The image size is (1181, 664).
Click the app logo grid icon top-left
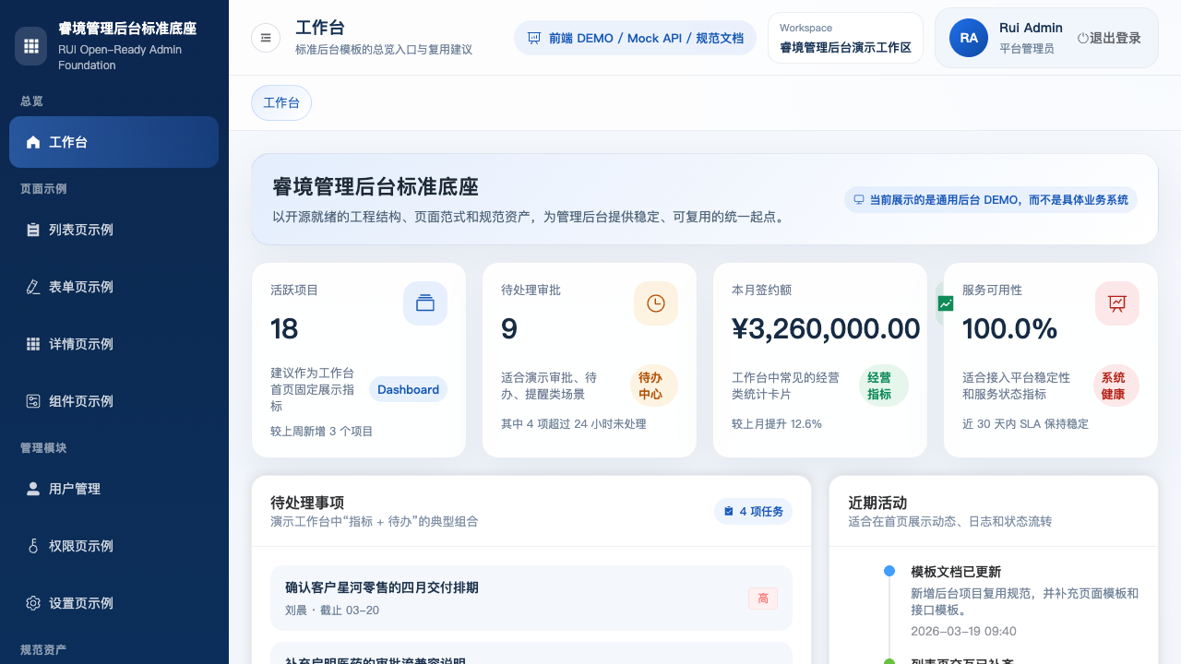[30, 46]
